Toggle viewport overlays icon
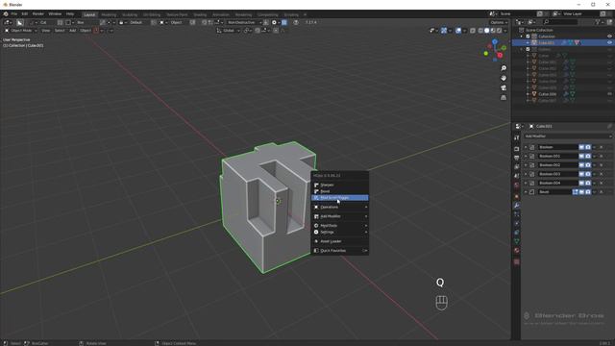 (x=458, y=31)
